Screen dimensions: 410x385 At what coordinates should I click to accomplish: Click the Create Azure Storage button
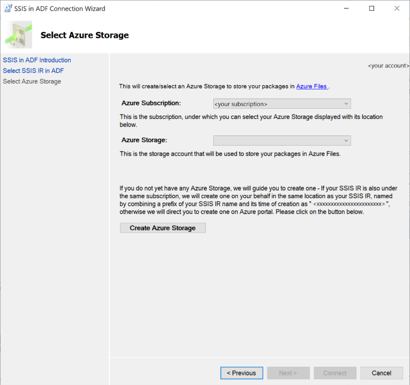click(x=162, y=228)
